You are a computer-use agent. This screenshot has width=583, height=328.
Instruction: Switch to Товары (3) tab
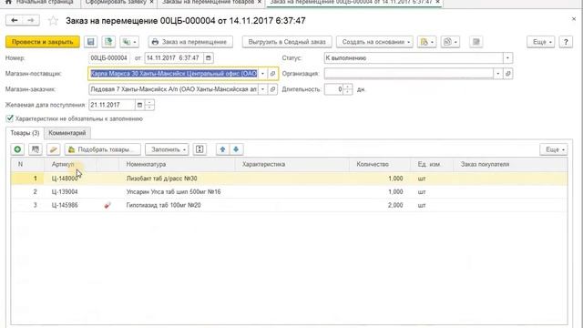tap(25, 133)
